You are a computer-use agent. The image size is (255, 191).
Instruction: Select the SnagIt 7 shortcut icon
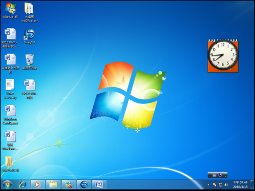tap(30, 36)
